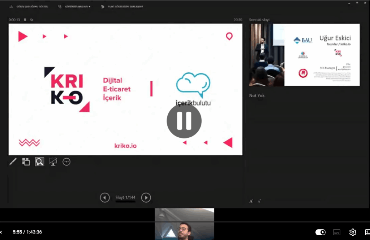
Task: Click the 20:30 clock time text
Action: (238, 20)
